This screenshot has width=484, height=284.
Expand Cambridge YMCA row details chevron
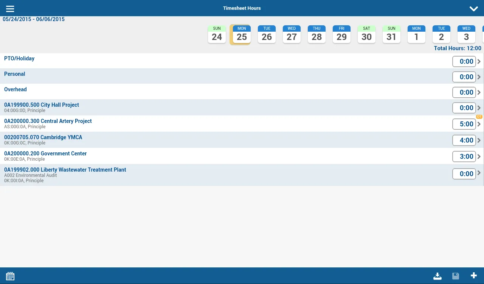tap(479, 140)
